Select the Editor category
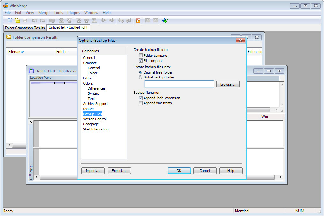This screenshot has width=324, height=216. pyautogui.click(x=87, y=78)
